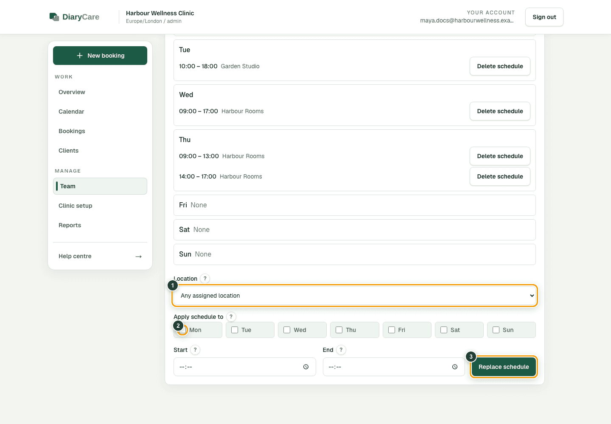Click the plus icon in New booking
Viewport: 611px width, 424px height.
click(79, 56)
